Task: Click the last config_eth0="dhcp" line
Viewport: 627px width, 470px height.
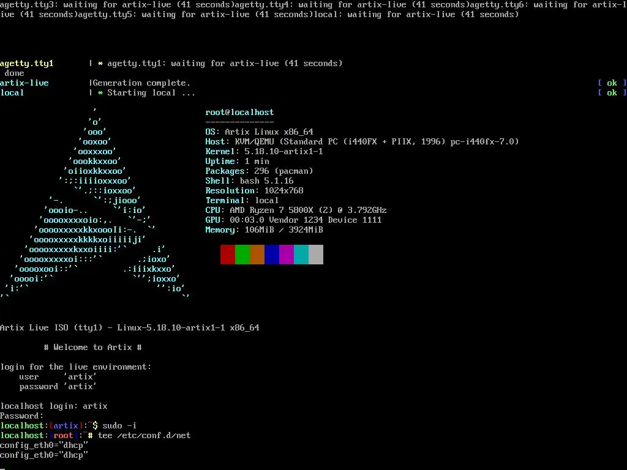Action: [x=44, y=455]
